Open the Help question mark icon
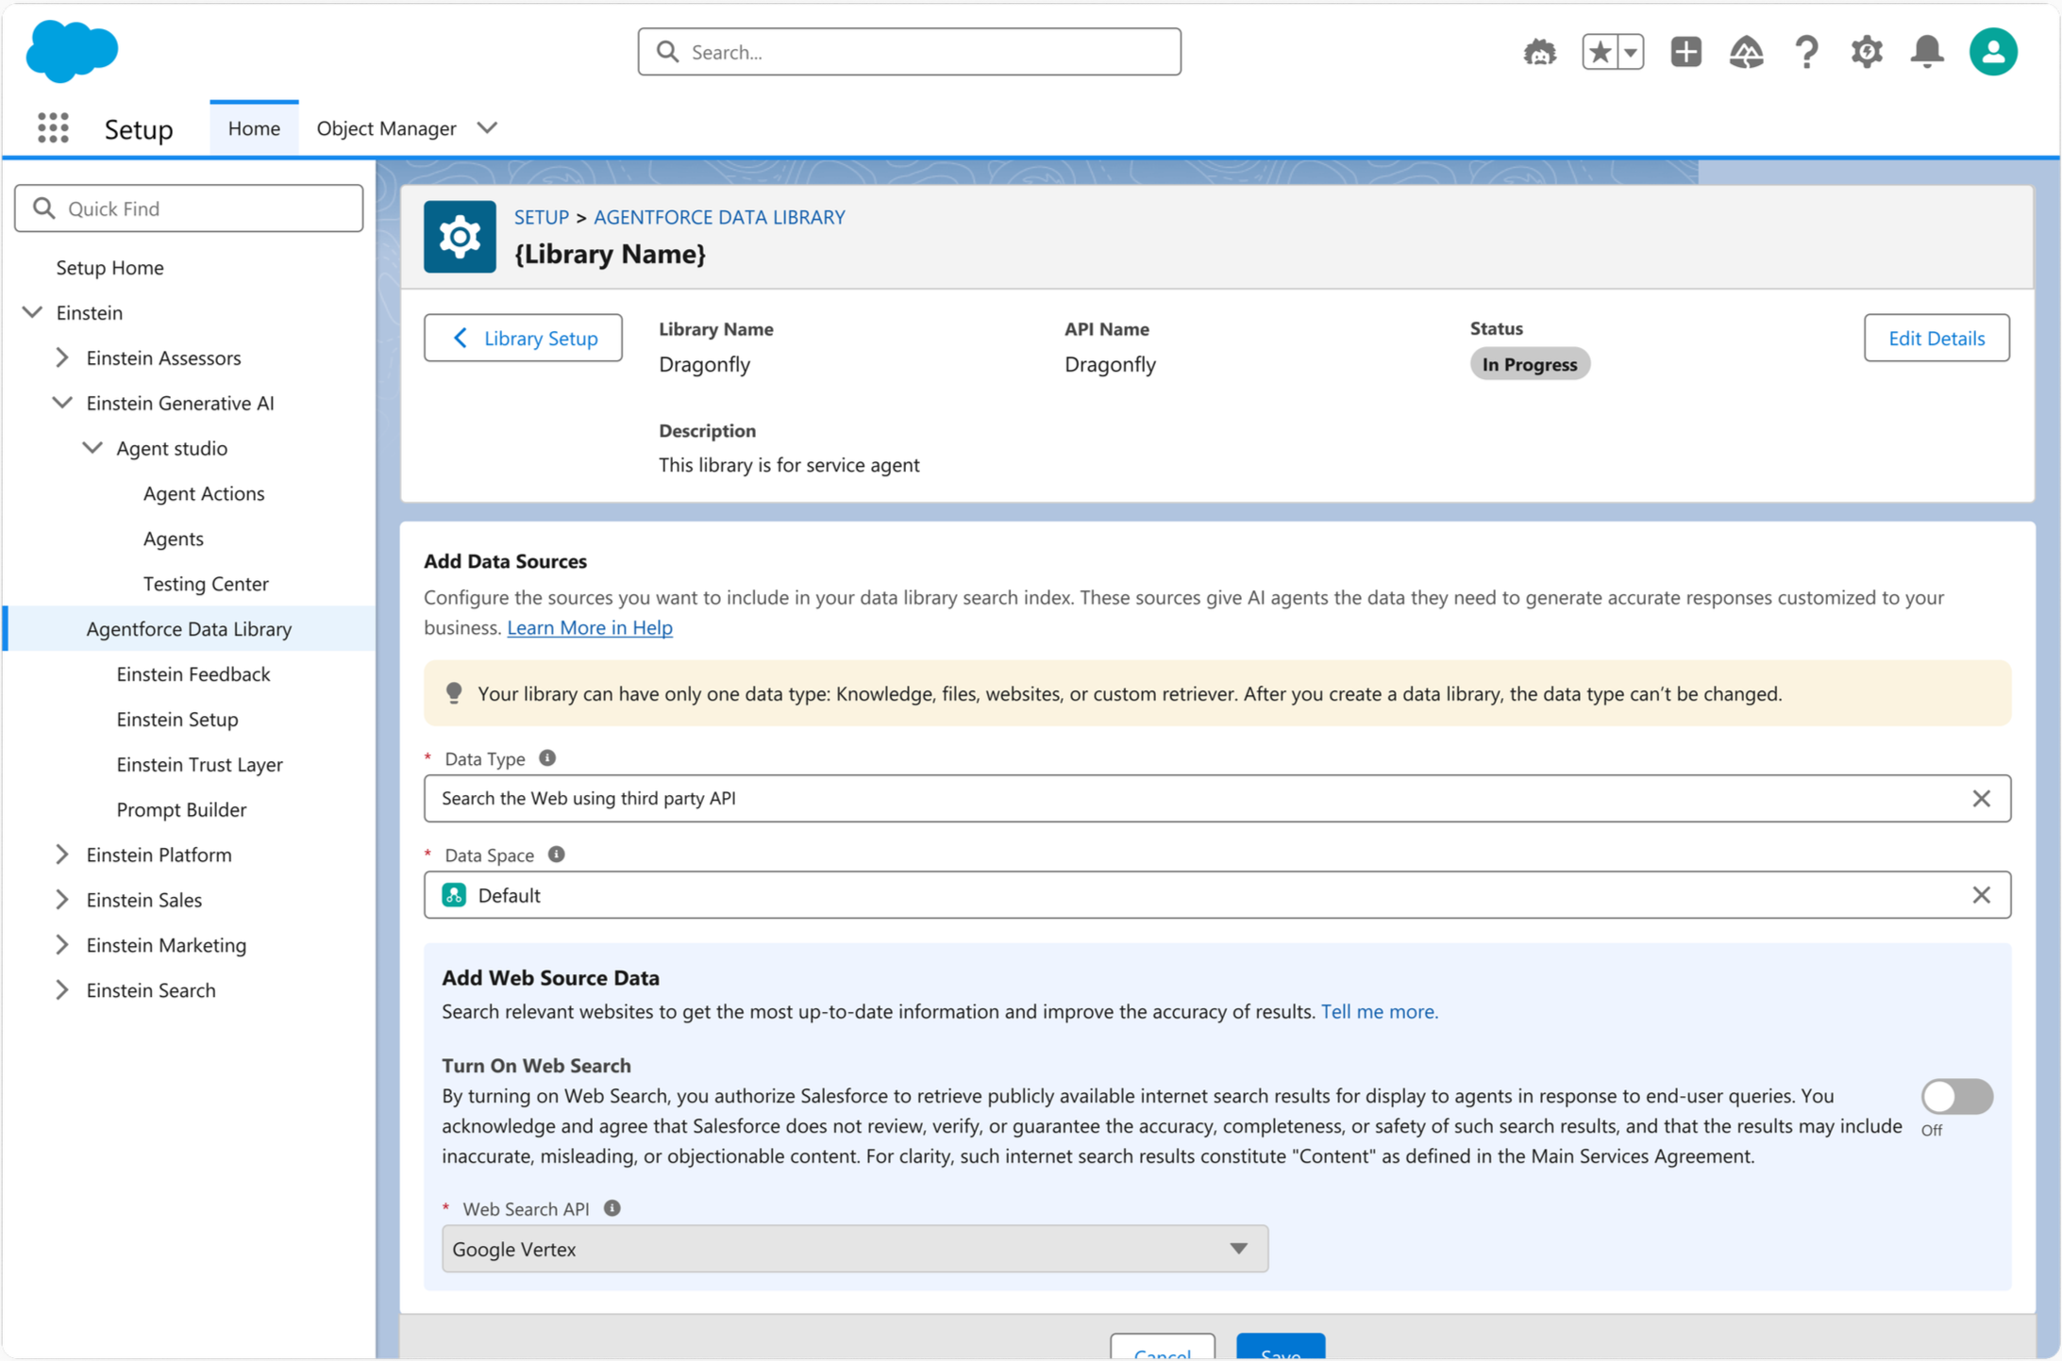 click(x=1806, y=52)
